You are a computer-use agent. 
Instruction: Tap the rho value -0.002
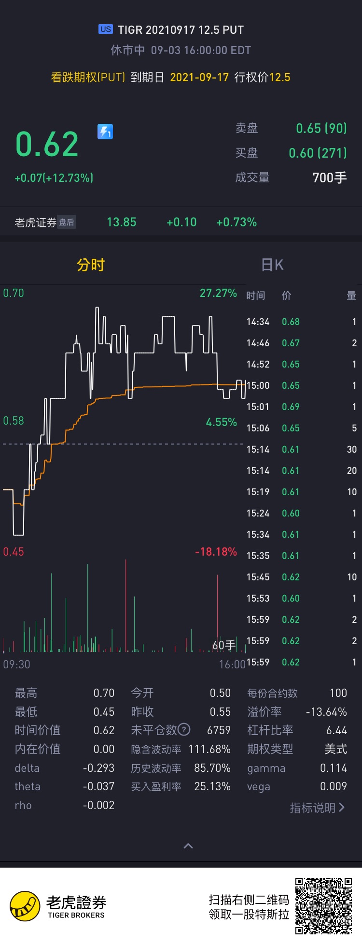point(98,805)
